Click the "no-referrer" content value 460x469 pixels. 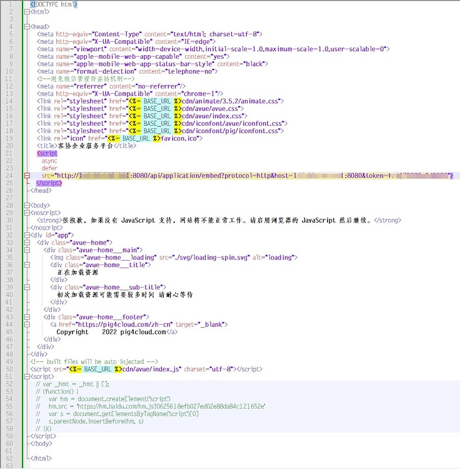(158, 86)
